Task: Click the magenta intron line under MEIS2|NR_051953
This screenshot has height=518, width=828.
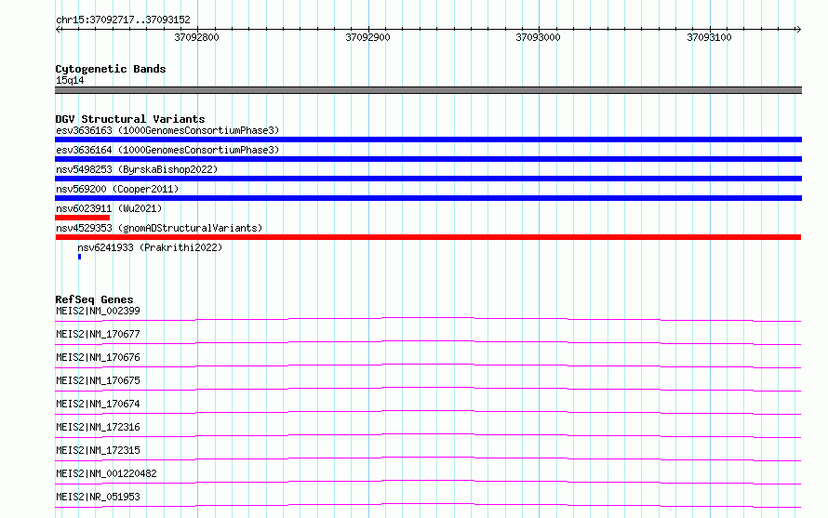Action: coord(428,504)
